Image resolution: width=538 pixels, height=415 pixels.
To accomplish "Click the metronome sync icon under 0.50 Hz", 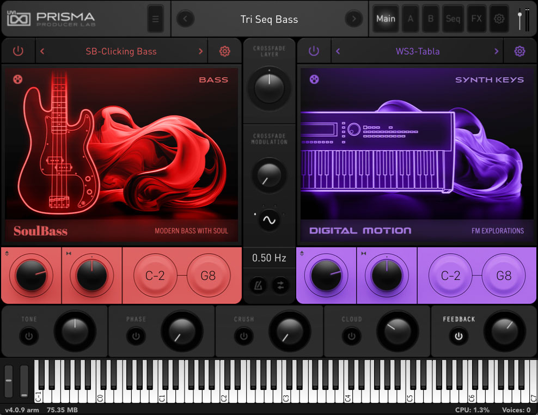I will click(258, 285).
